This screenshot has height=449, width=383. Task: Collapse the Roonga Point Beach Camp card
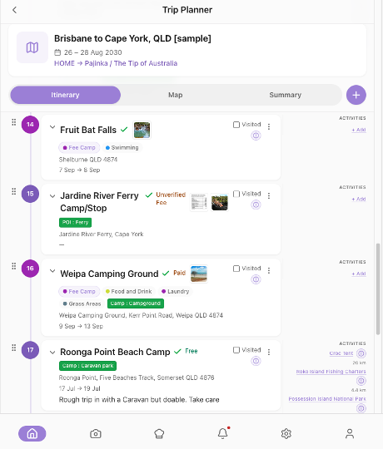pyautogui.click(x=52, y=353)
